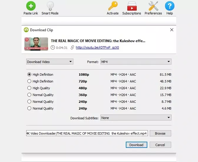Select High Quality 480p radio button

pos(29,88)
